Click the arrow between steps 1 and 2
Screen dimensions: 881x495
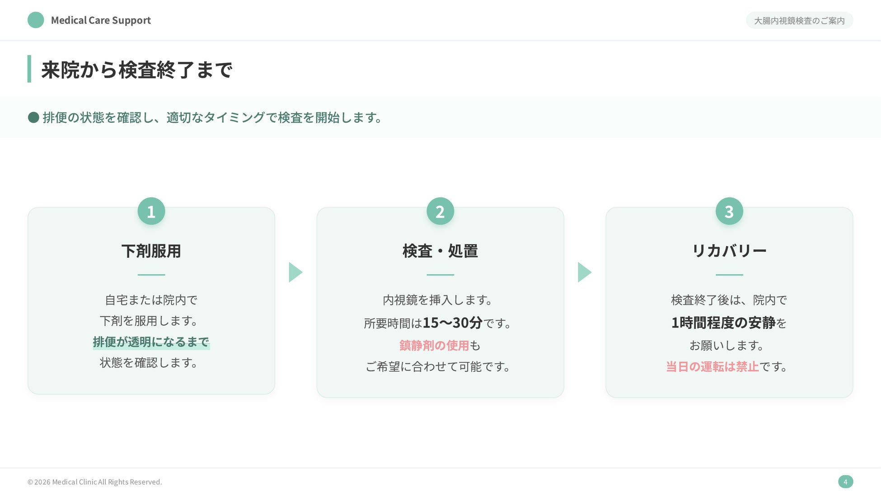point(295,272)
